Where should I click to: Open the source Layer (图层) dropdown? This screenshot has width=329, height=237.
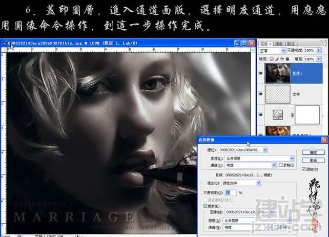pos(260,159)
